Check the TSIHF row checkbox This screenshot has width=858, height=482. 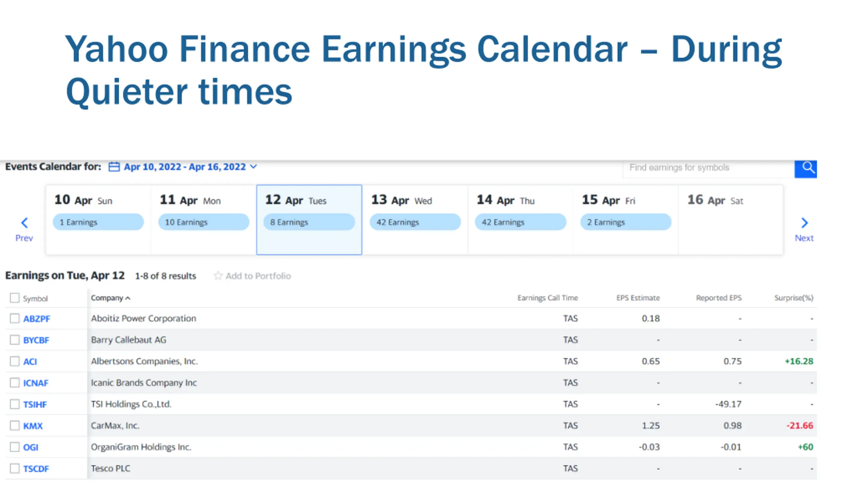(14, 404)
